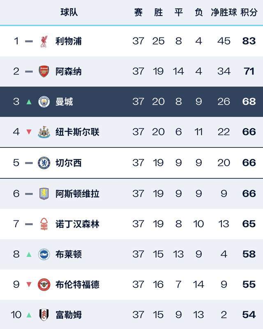Click the Nottingham Forest club crest
Viewport: 263px width, 329px height.
point(44,224)
